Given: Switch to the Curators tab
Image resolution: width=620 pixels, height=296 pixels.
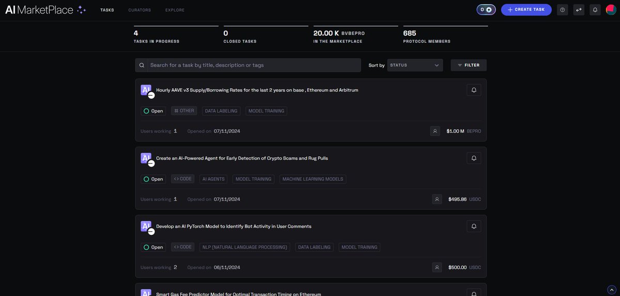Looking at the screenshot, I should 139,10.
